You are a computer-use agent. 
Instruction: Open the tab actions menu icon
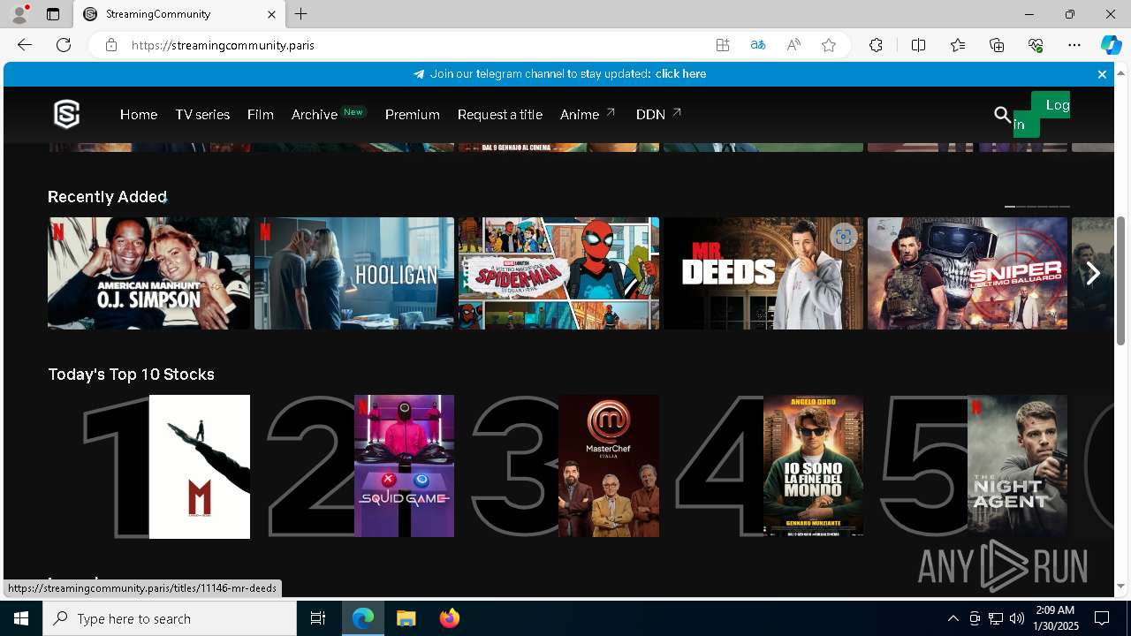coord(53,14)
